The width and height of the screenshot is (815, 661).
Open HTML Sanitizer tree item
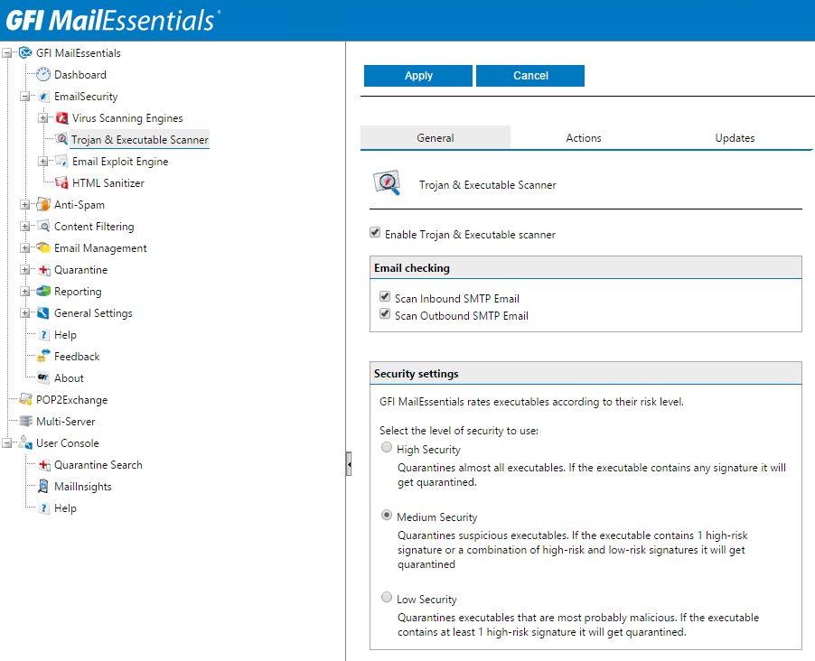coord(108,183)
